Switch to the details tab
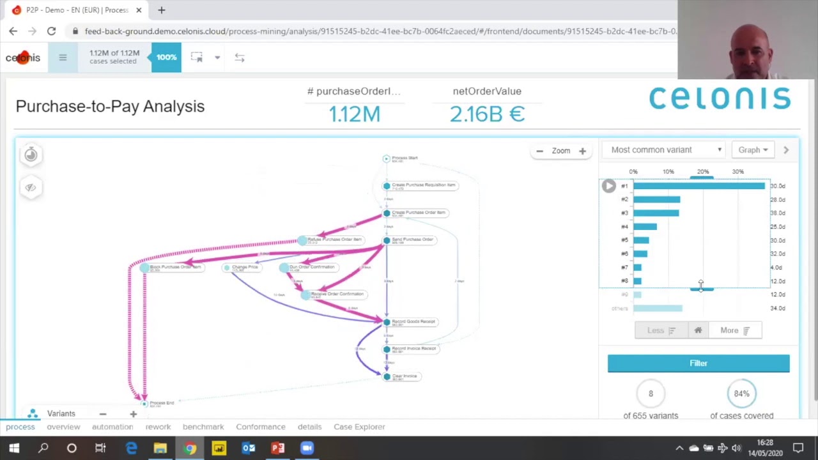The width and height of the screenshot is (818, 460). (x=309, y=427)
